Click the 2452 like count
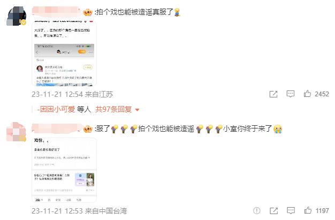The image size is (335, 220). click(322, 94)
